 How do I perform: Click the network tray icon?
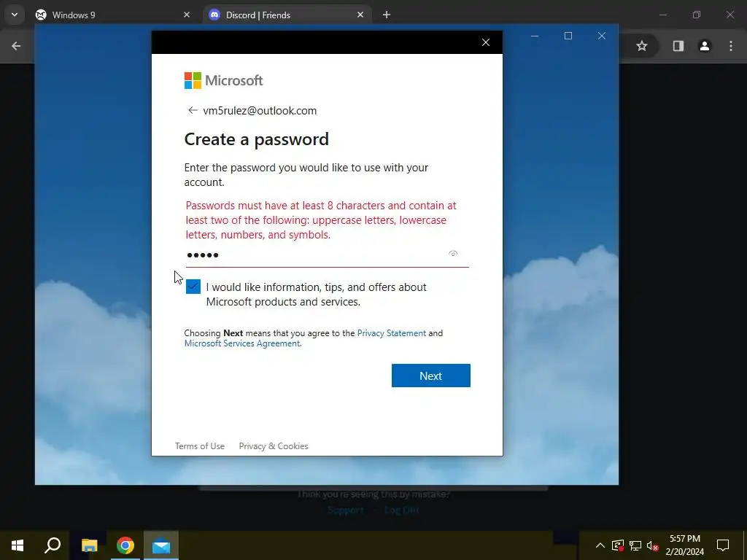click(635, 545)
